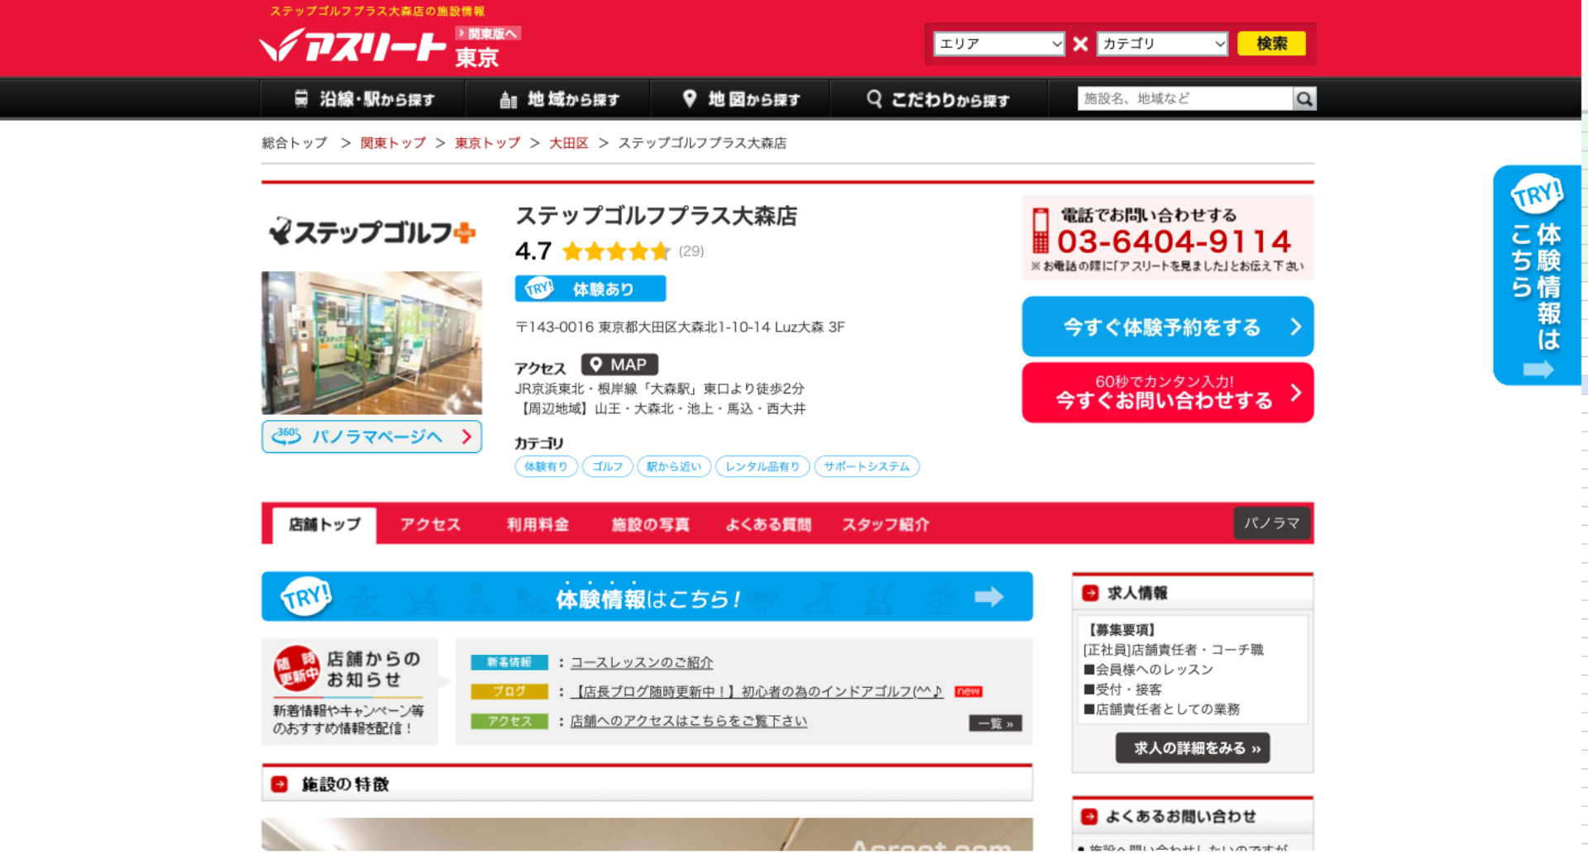Click the 施設の特徴 section heading
The height and width of the screenshot is (859, 1588).
(345, 784)
